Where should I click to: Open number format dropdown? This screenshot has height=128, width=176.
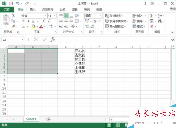click(x=101, y=16)
